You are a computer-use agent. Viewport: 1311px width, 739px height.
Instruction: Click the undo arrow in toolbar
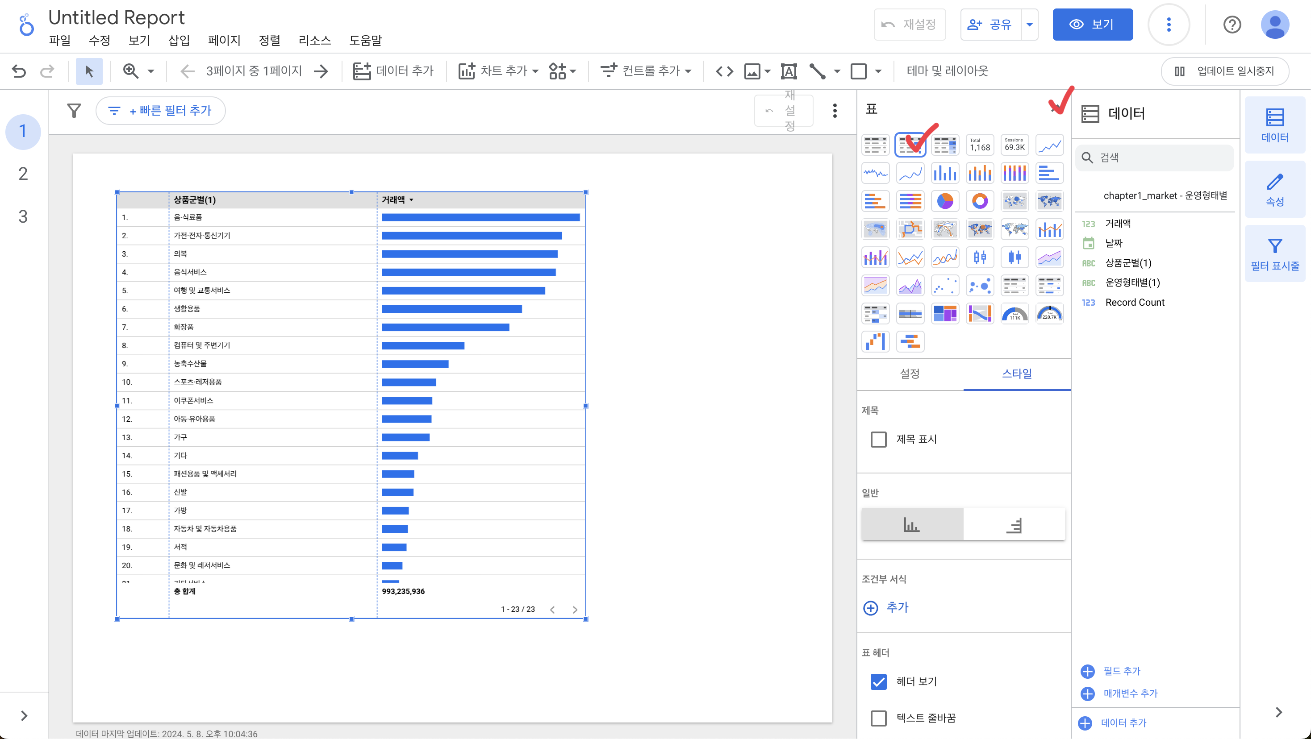(x=19, y=71)
